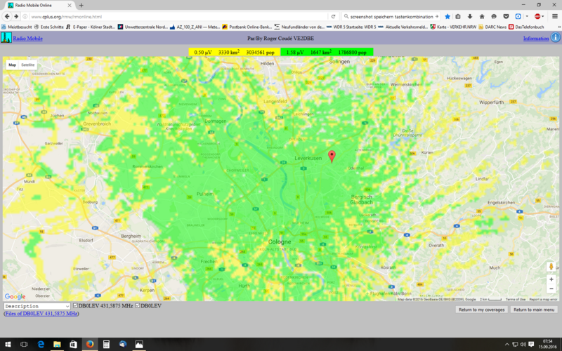562x351 pixels.
Task: Switch the map to Satellite view
Action: pyautogui.click(x=27, y=65)
